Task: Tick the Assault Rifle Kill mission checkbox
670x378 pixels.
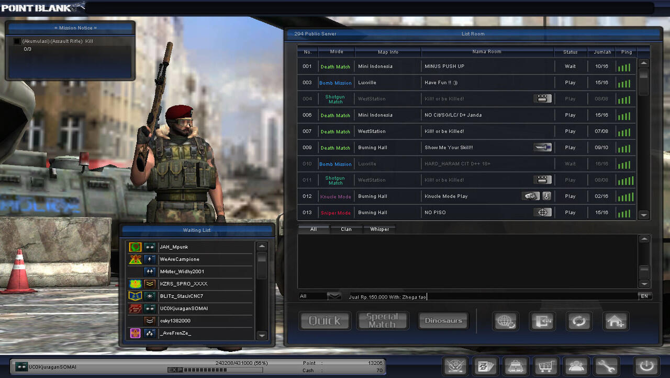Action: tap(17, 41)
